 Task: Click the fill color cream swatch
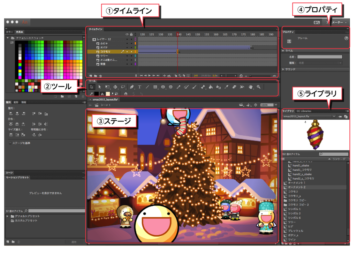point(108,93)
